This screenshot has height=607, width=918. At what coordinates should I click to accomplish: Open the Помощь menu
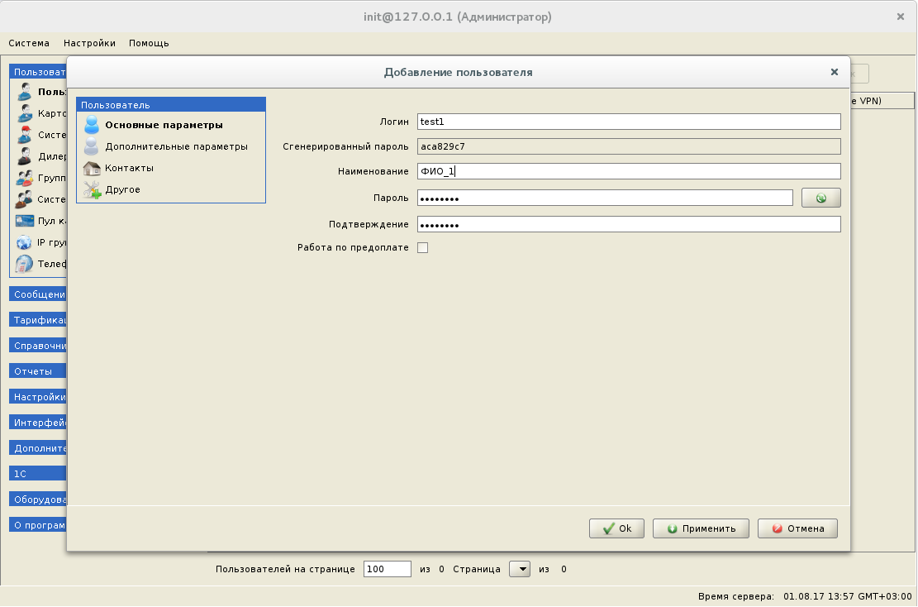click(149, 43)
